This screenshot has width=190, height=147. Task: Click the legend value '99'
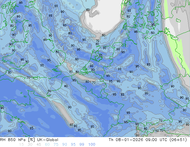[82, 145]
